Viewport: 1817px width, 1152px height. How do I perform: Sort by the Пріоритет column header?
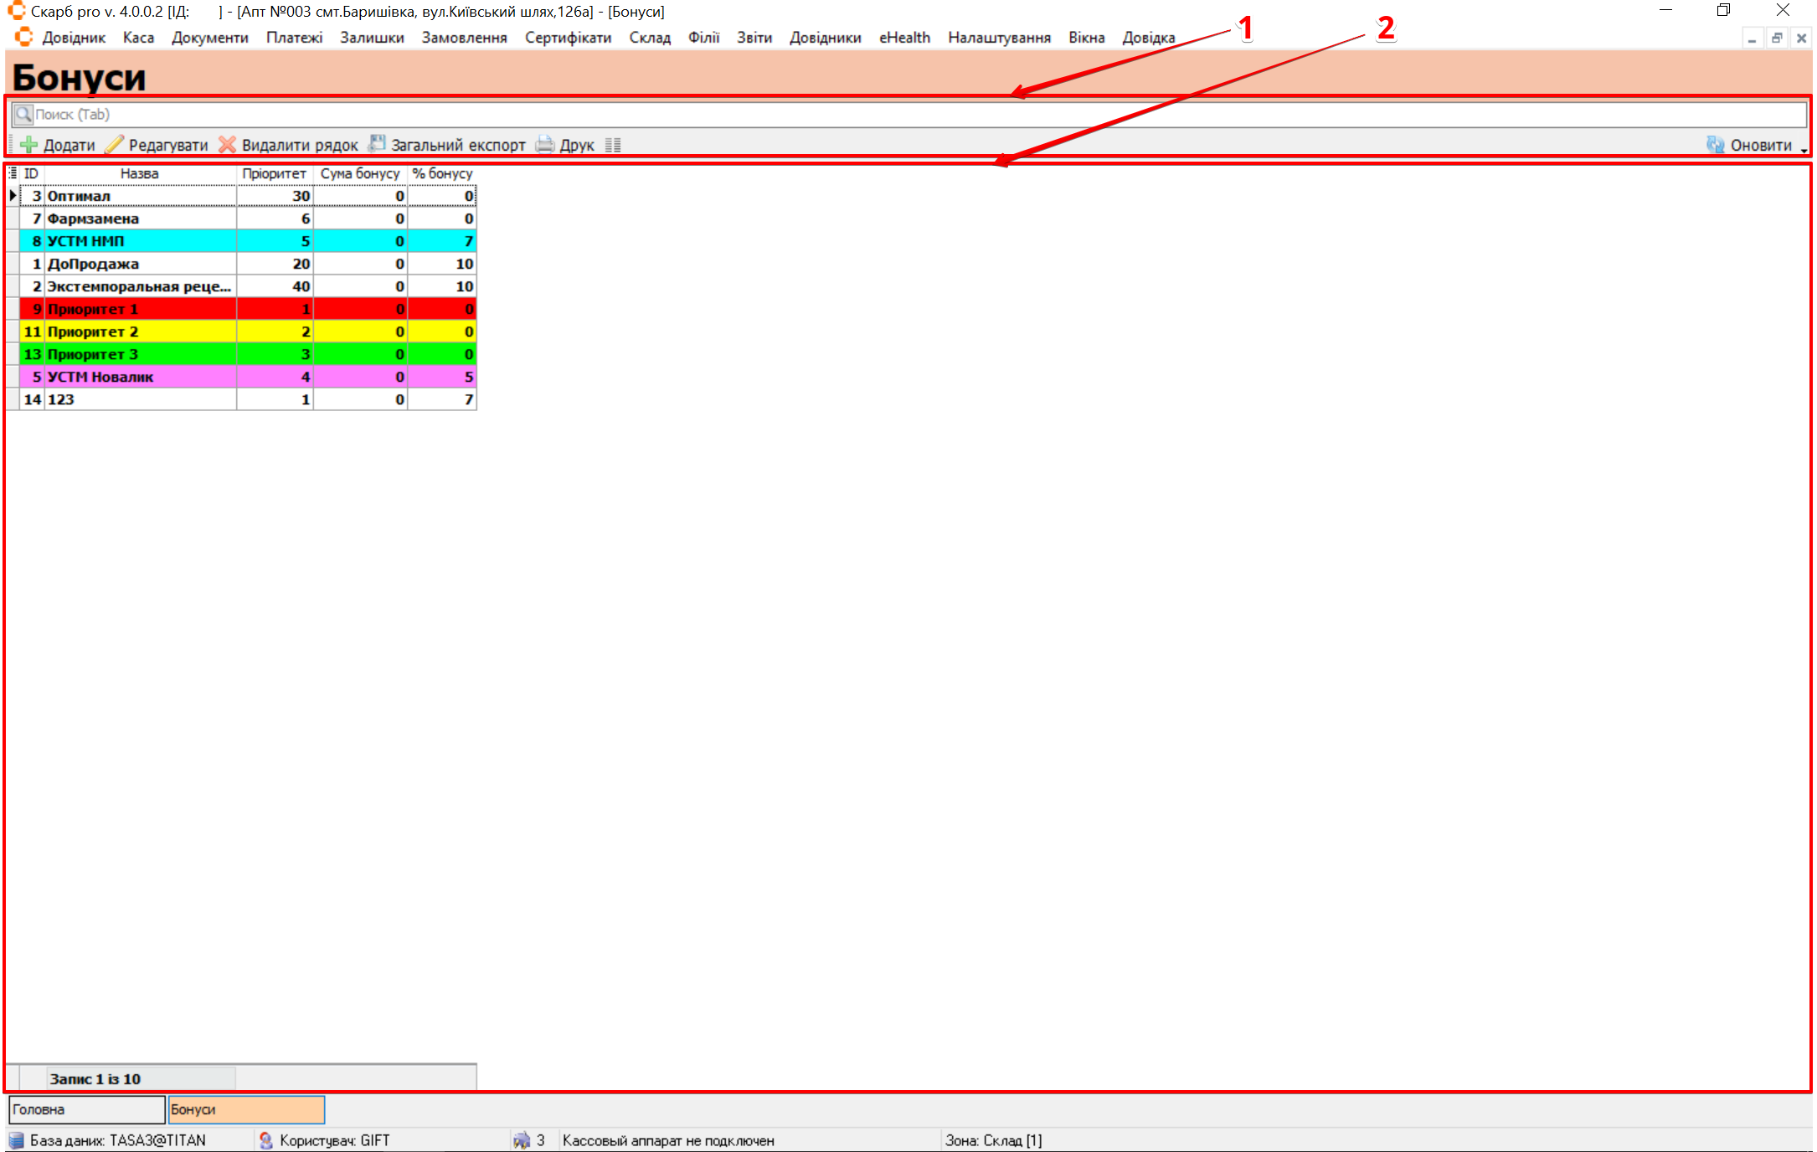point(274,173)
